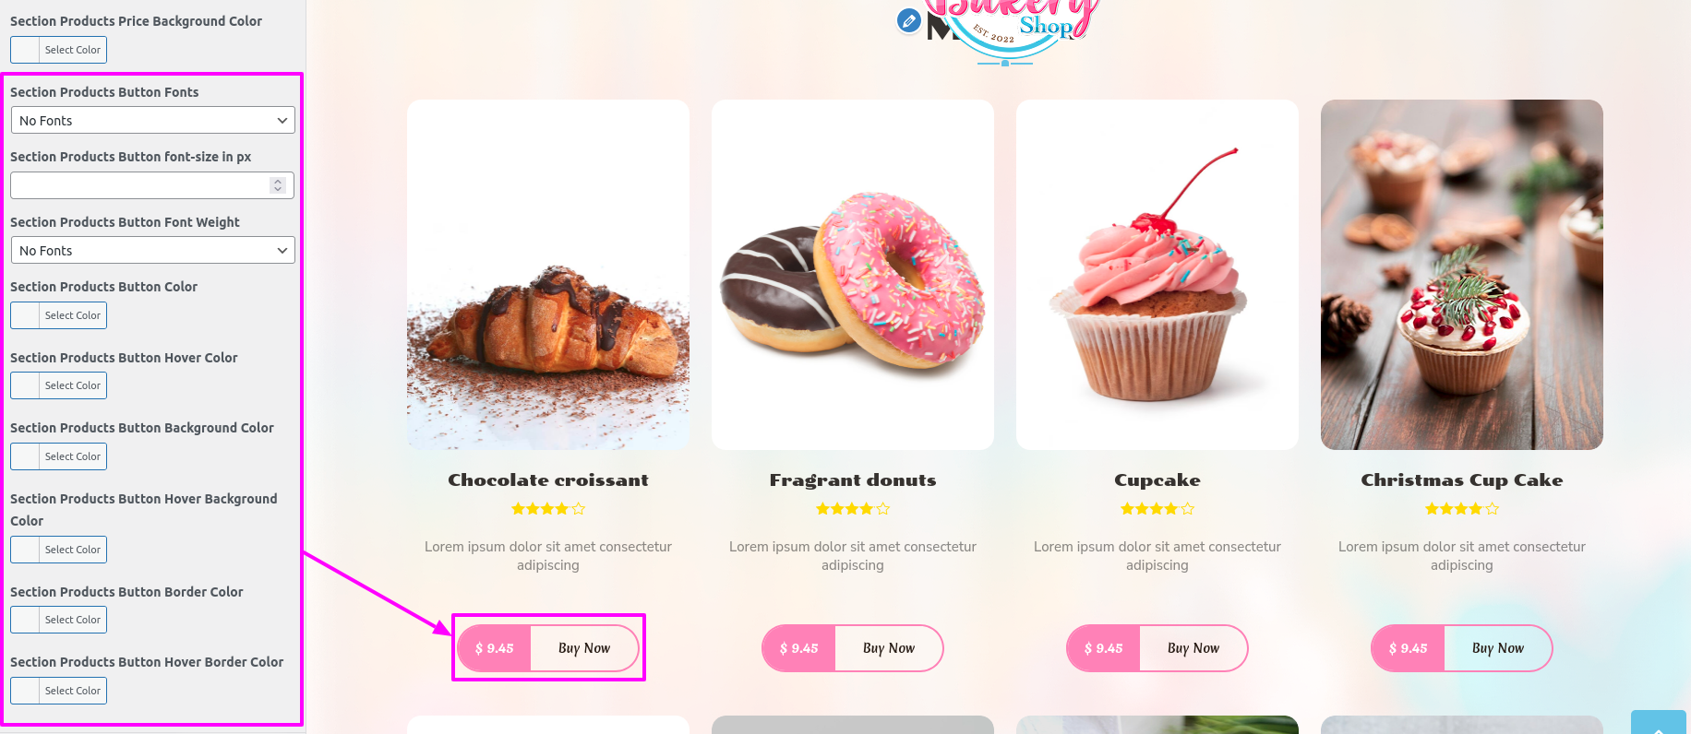The height and width of the screenshot is (734, 1691).
Task: Select Color for Section Products Button Color
Action: 58,315
